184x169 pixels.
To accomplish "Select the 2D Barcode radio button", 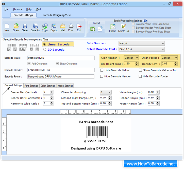I will pyautogui.click(x=45, y=50).
